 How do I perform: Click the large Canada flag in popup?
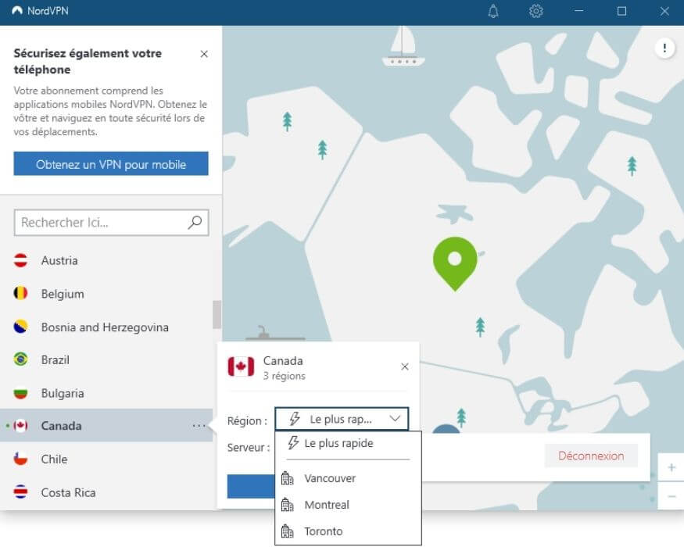(241, 366)
